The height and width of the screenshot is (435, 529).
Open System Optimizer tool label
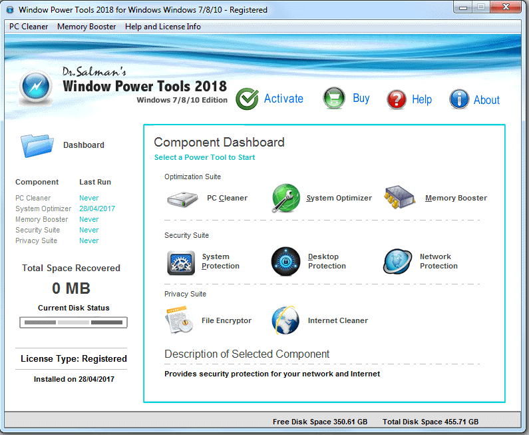click(x=339, y=198)
